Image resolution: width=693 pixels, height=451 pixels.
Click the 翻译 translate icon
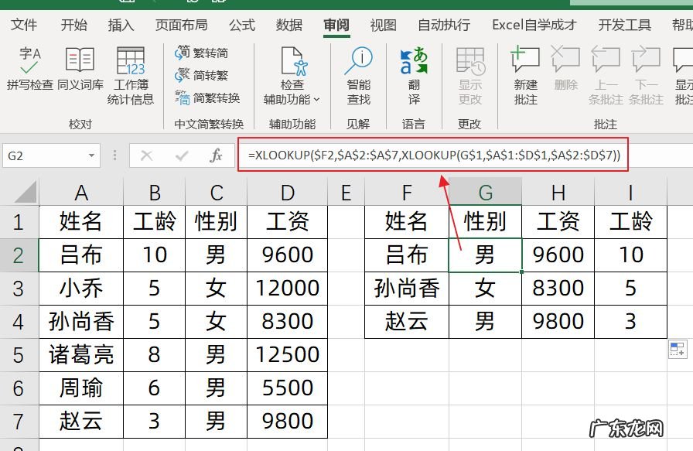pos(414,62)
